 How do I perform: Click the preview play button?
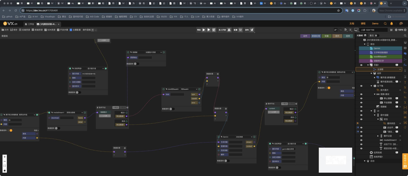coord(204,30)
